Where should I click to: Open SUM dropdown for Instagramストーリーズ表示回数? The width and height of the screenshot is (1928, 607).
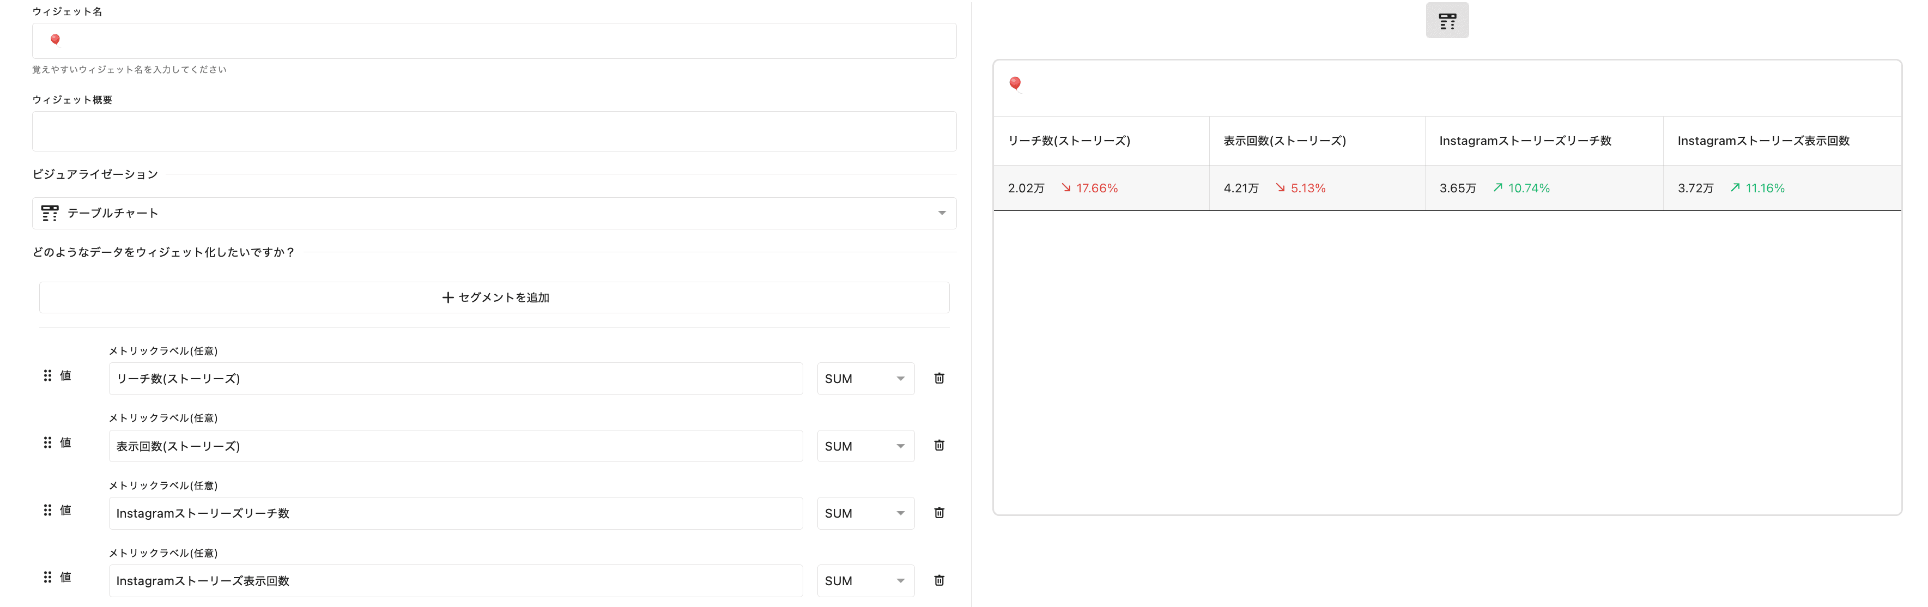pos(865,581)
